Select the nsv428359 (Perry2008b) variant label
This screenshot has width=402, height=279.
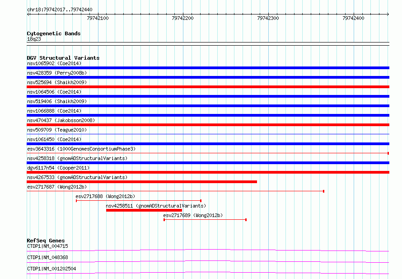click(x=57, y=73)
